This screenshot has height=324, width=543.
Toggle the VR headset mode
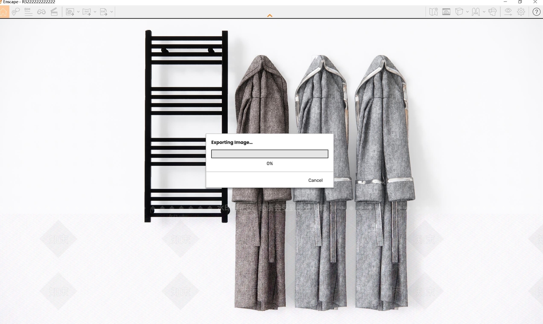492,12
